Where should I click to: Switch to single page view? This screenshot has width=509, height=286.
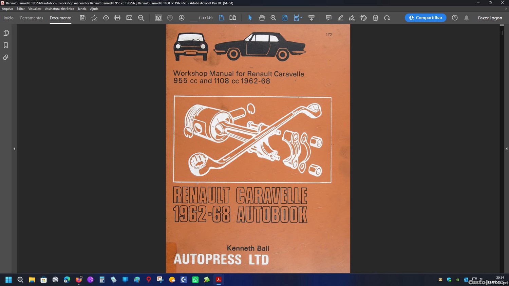coord(221,18)
